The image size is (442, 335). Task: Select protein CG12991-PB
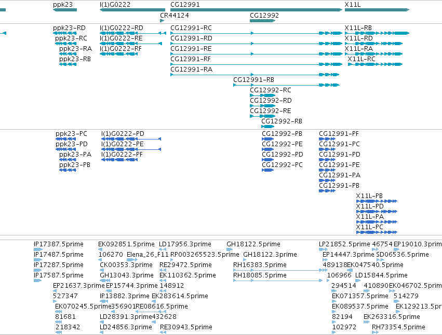[327, 191]
